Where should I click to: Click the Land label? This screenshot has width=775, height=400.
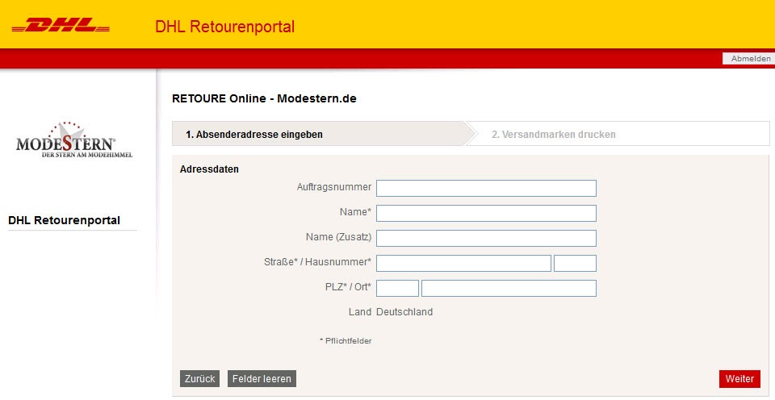(360, 312)
